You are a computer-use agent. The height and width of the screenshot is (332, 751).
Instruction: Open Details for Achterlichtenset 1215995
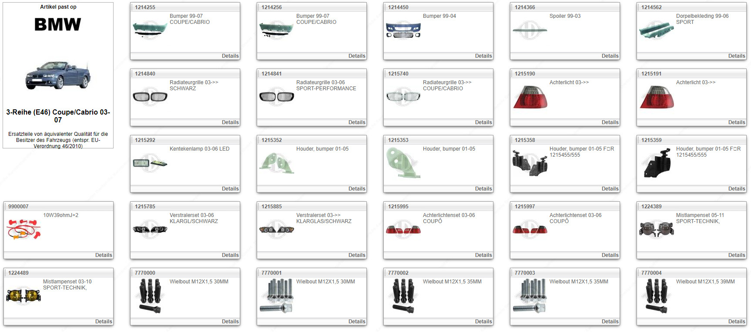(x=483, y=255)
